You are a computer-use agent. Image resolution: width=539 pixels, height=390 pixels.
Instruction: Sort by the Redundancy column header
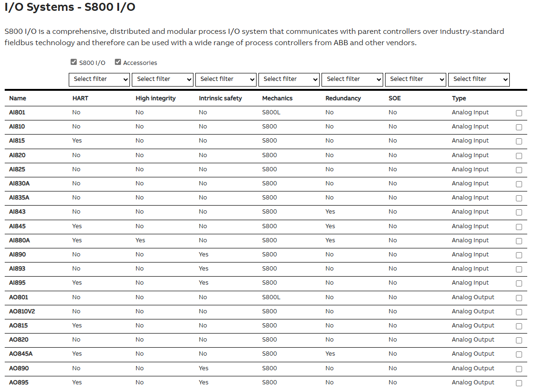pos(343,98)
